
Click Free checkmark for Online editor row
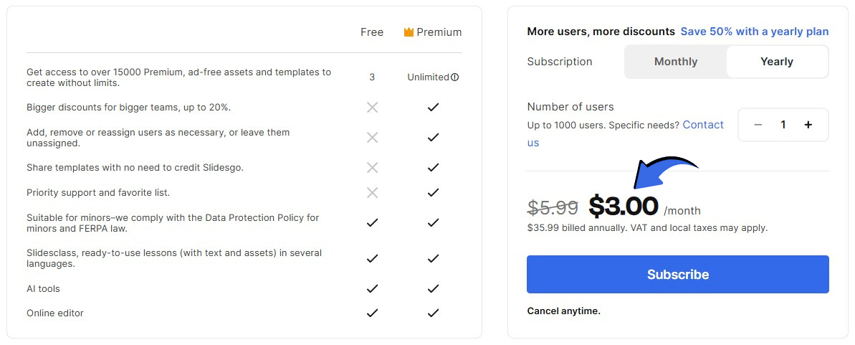pos(372,313)
